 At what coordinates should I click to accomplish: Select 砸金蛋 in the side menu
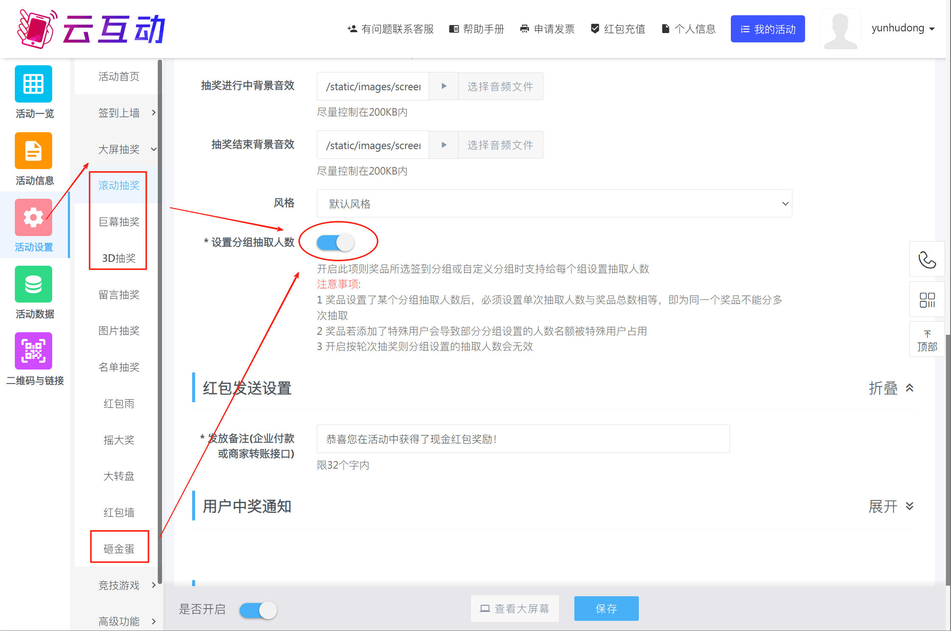tap(119, 549)
